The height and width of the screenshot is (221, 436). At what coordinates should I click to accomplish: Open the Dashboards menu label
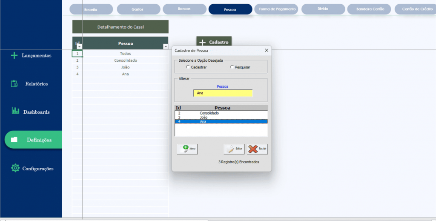pyautogui.click(x=37, y=112)
